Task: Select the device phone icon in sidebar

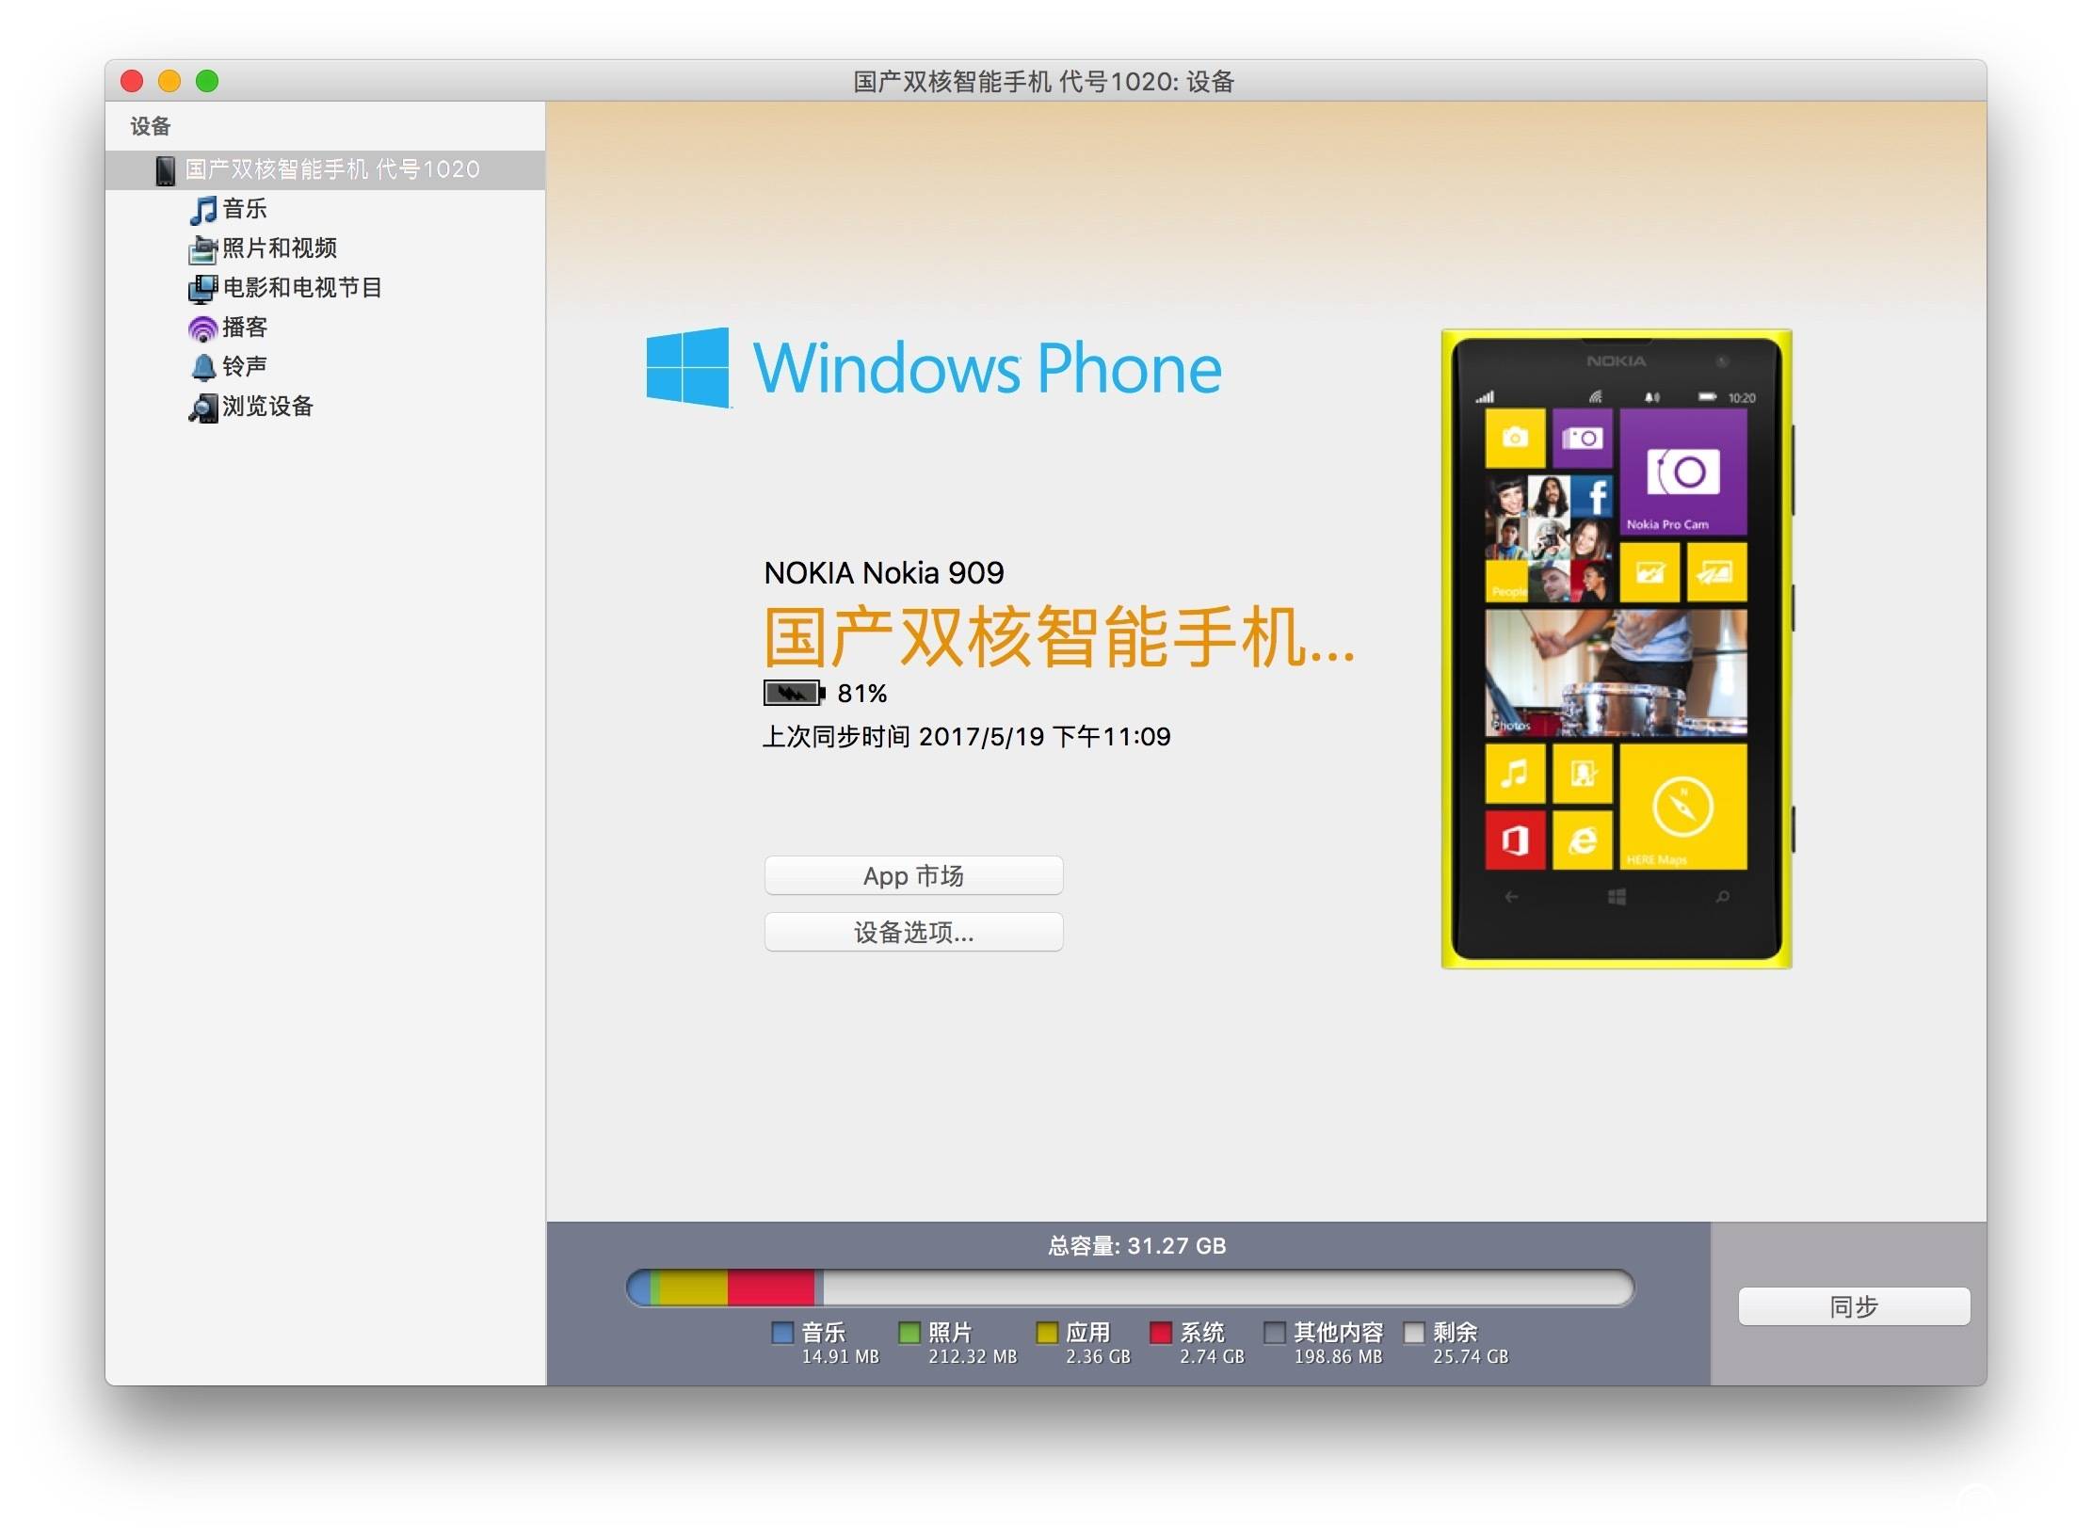Action: click(166, 170)
